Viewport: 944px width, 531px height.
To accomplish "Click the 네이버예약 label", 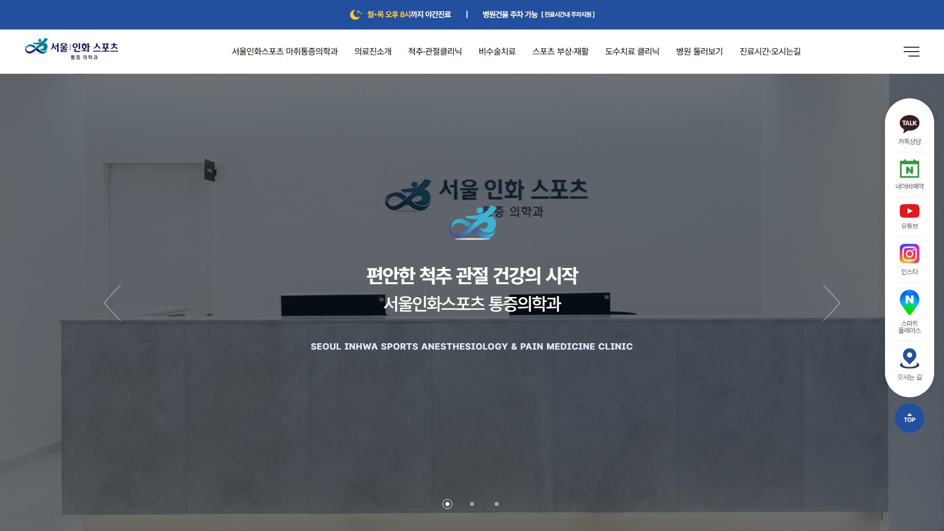I will tap(909, 186).
